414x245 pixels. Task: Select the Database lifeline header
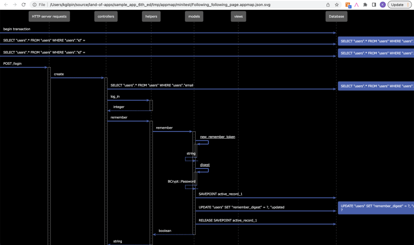click(x=336, y=16)
